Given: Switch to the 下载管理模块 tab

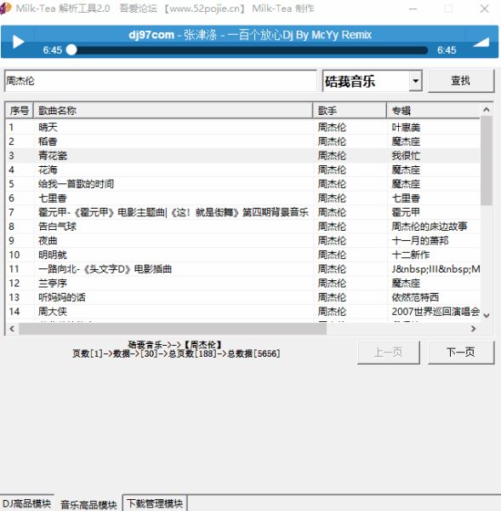Looking at the screenshot, I should pos(155,503).
